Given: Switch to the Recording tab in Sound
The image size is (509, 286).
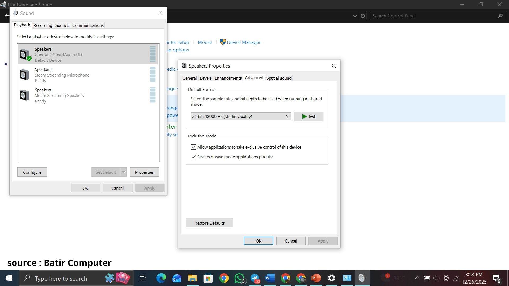Looking at the screenshot, I should click(x=43, y=25).
